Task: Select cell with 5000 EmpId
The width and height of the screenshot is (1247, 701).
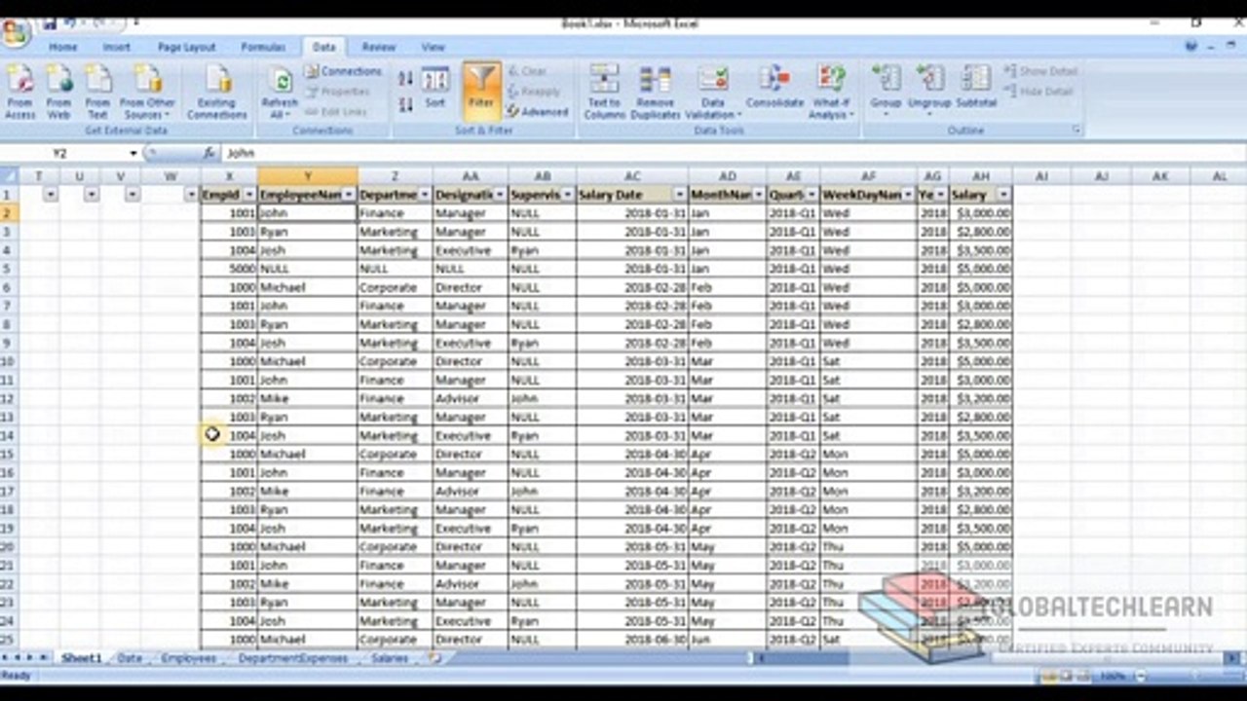Action: [229, 269]
